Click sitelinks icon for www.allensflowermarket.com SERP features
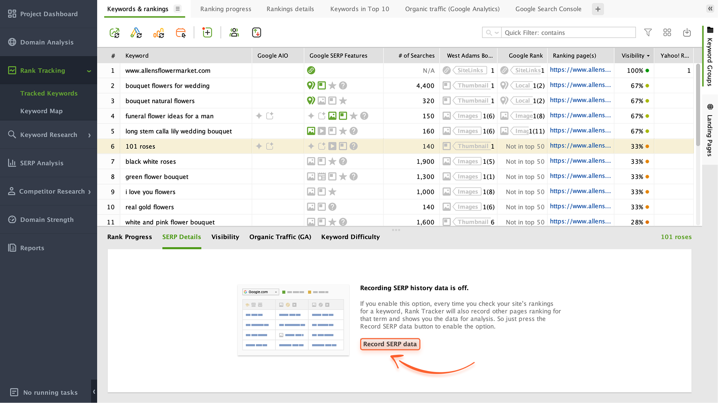 311,70
